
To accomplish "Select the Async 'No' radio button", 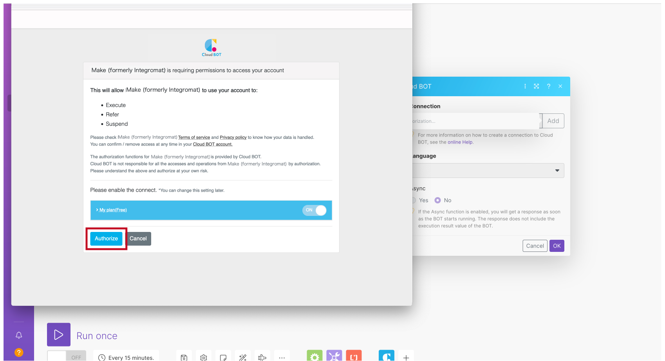I will tap(438, 200).
